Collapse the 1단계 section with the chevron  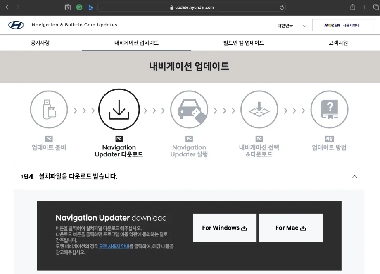pos(354,176)
